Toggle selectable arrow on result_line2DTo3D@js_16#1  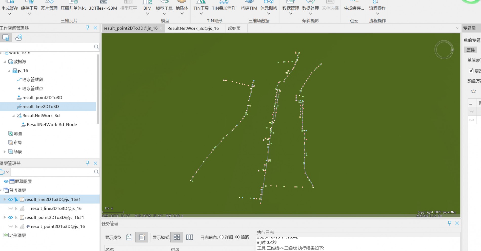click(16, 199)
